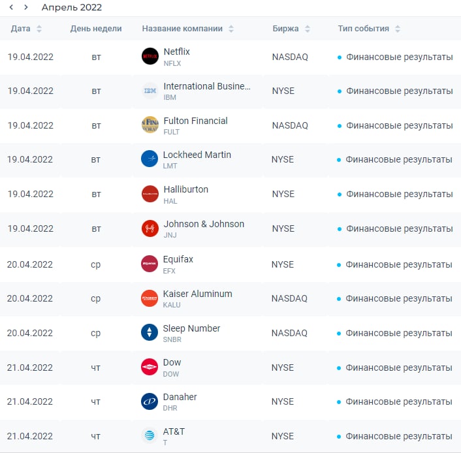
Task: Go to previous month arrow
Action: pos(11,7)
